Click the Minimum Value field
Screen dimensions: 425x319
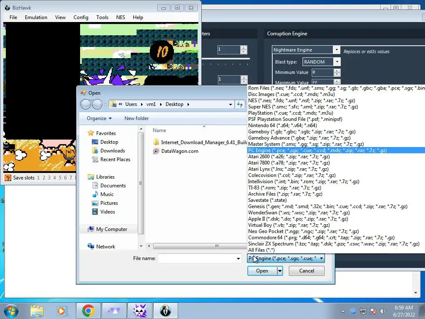tap(322, 72)
